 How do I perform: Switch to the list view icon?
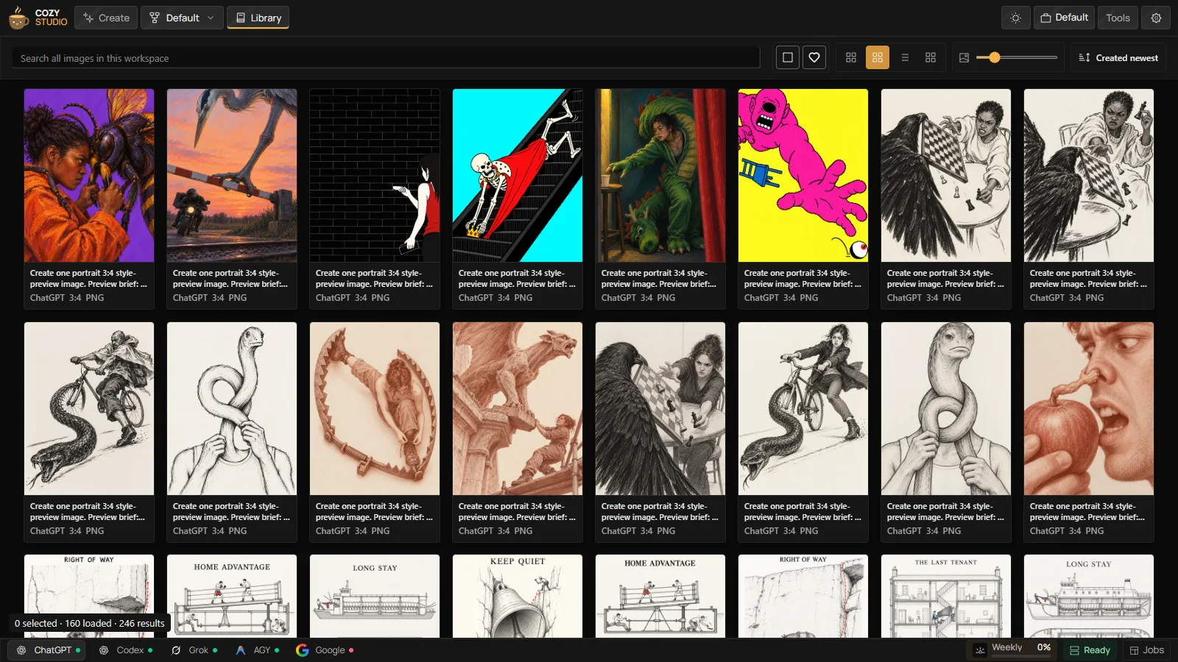904,57
